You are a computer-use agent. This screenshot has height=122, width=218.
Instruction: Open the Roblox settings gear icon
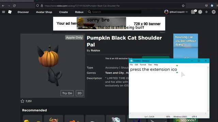point(214,12)
